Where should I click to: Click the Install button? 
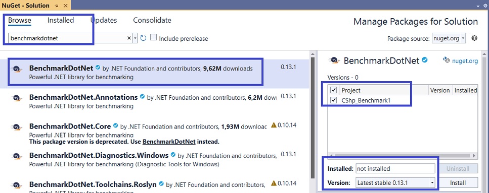pyautogui.click(x=458, y=183)
